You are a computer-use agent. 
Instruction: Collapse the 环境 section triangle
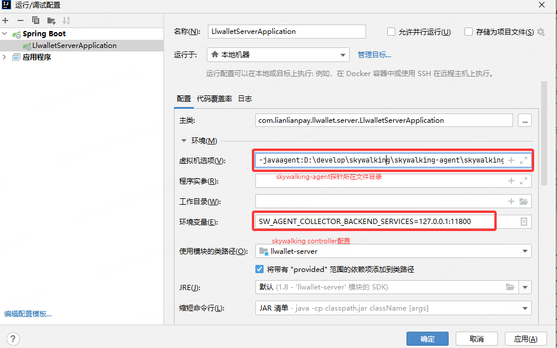click(184, 141)
